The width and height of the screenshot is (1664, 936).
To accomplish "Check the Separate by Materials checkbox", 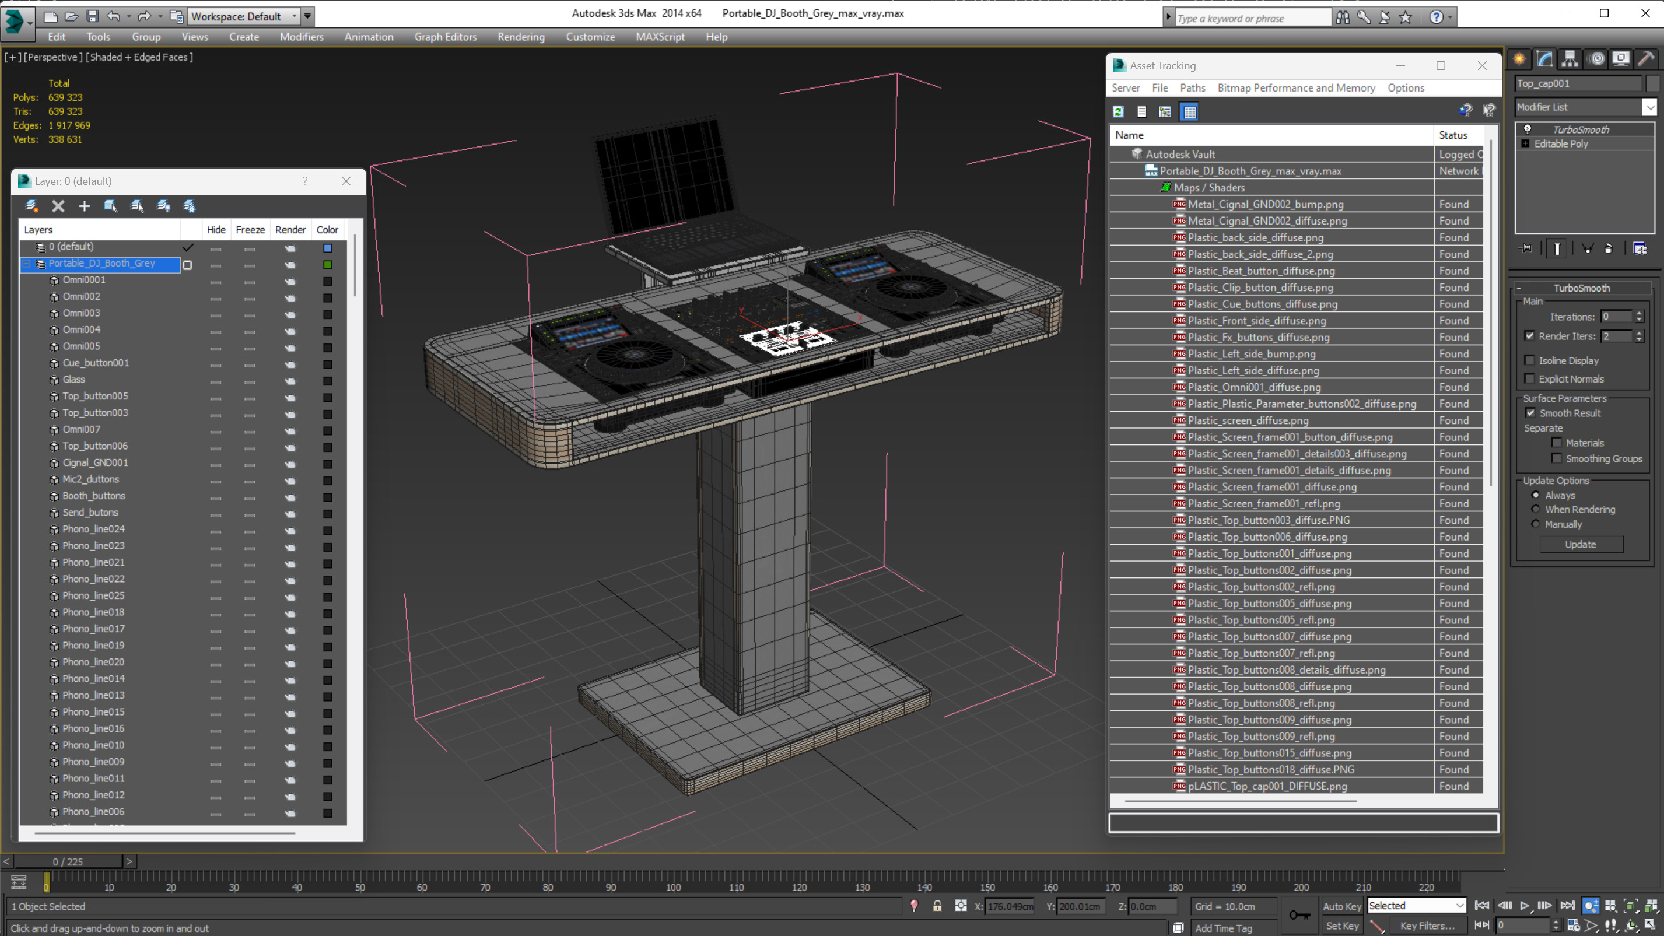I will point(1556,443).
